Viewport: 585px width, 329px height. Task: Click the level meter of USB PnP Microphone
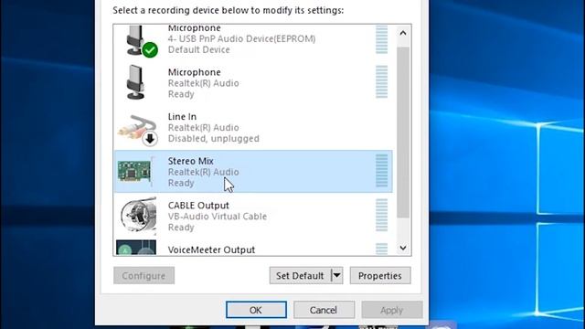point(382,39)
